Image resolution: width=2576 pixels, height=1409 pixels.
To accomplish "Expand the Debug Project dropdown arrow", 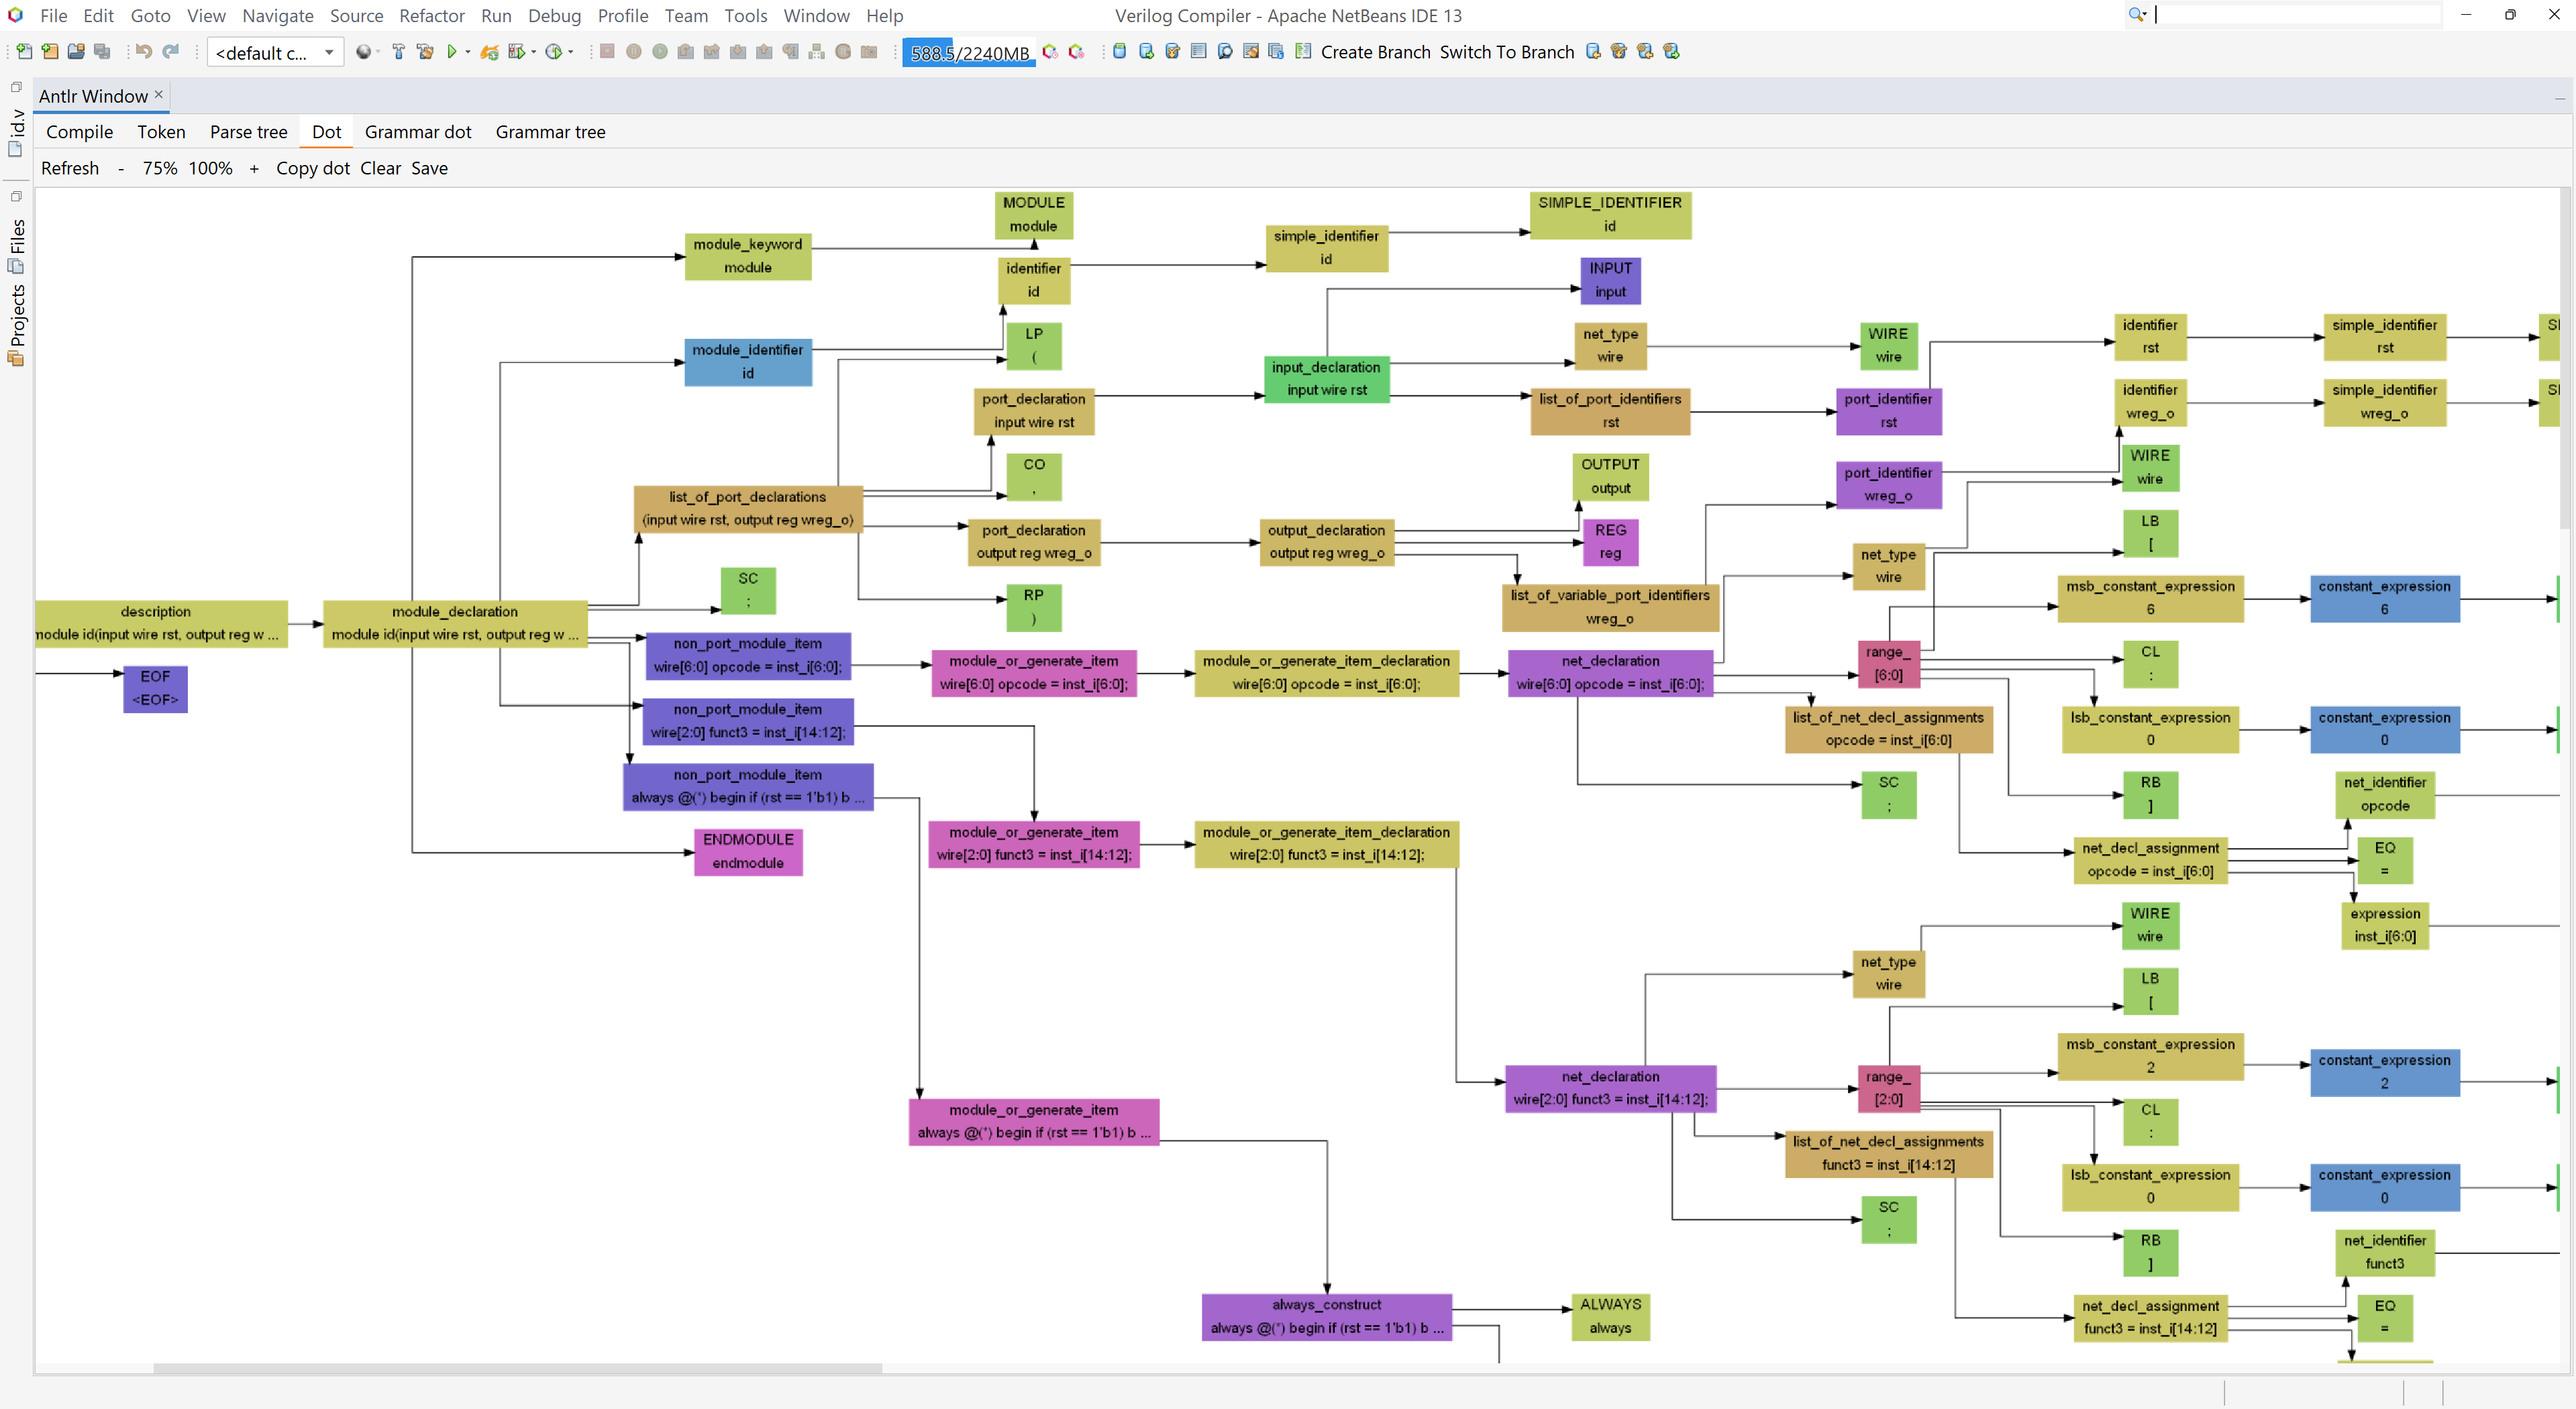I will (533, 52).
